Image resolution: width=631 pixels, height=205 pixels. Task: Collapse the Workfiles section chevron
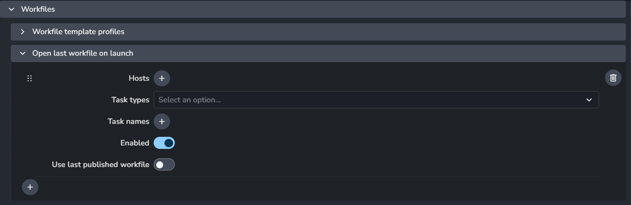click(x=12, y=9)
